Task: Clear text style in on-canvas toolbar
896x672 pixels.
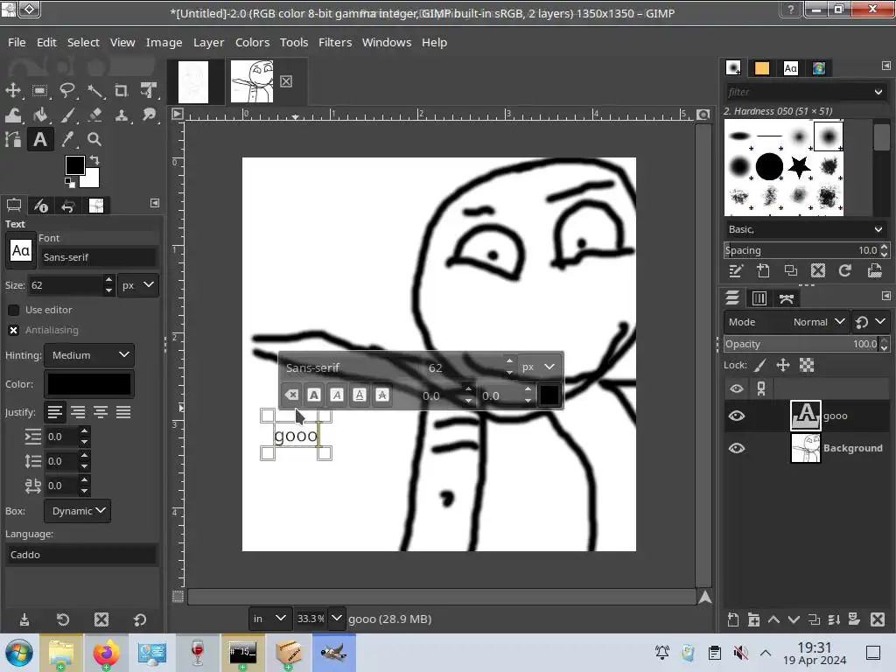Action: point(291,395)
